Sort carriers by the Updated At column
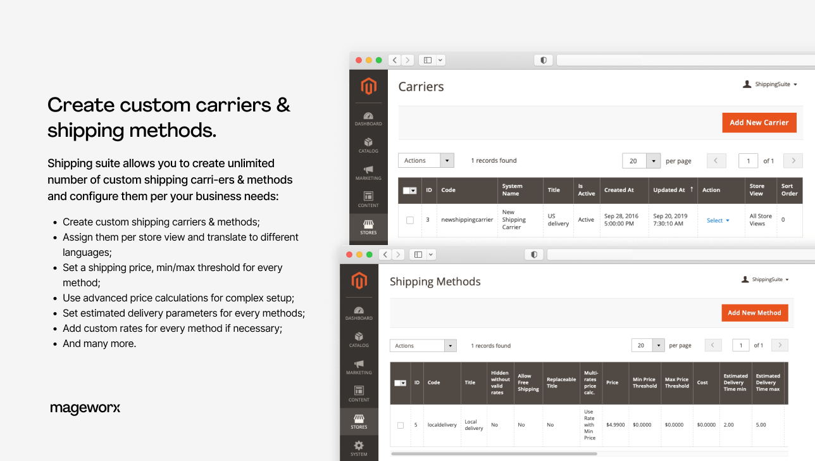Screen dimensions: 815x461 [670, 190]
